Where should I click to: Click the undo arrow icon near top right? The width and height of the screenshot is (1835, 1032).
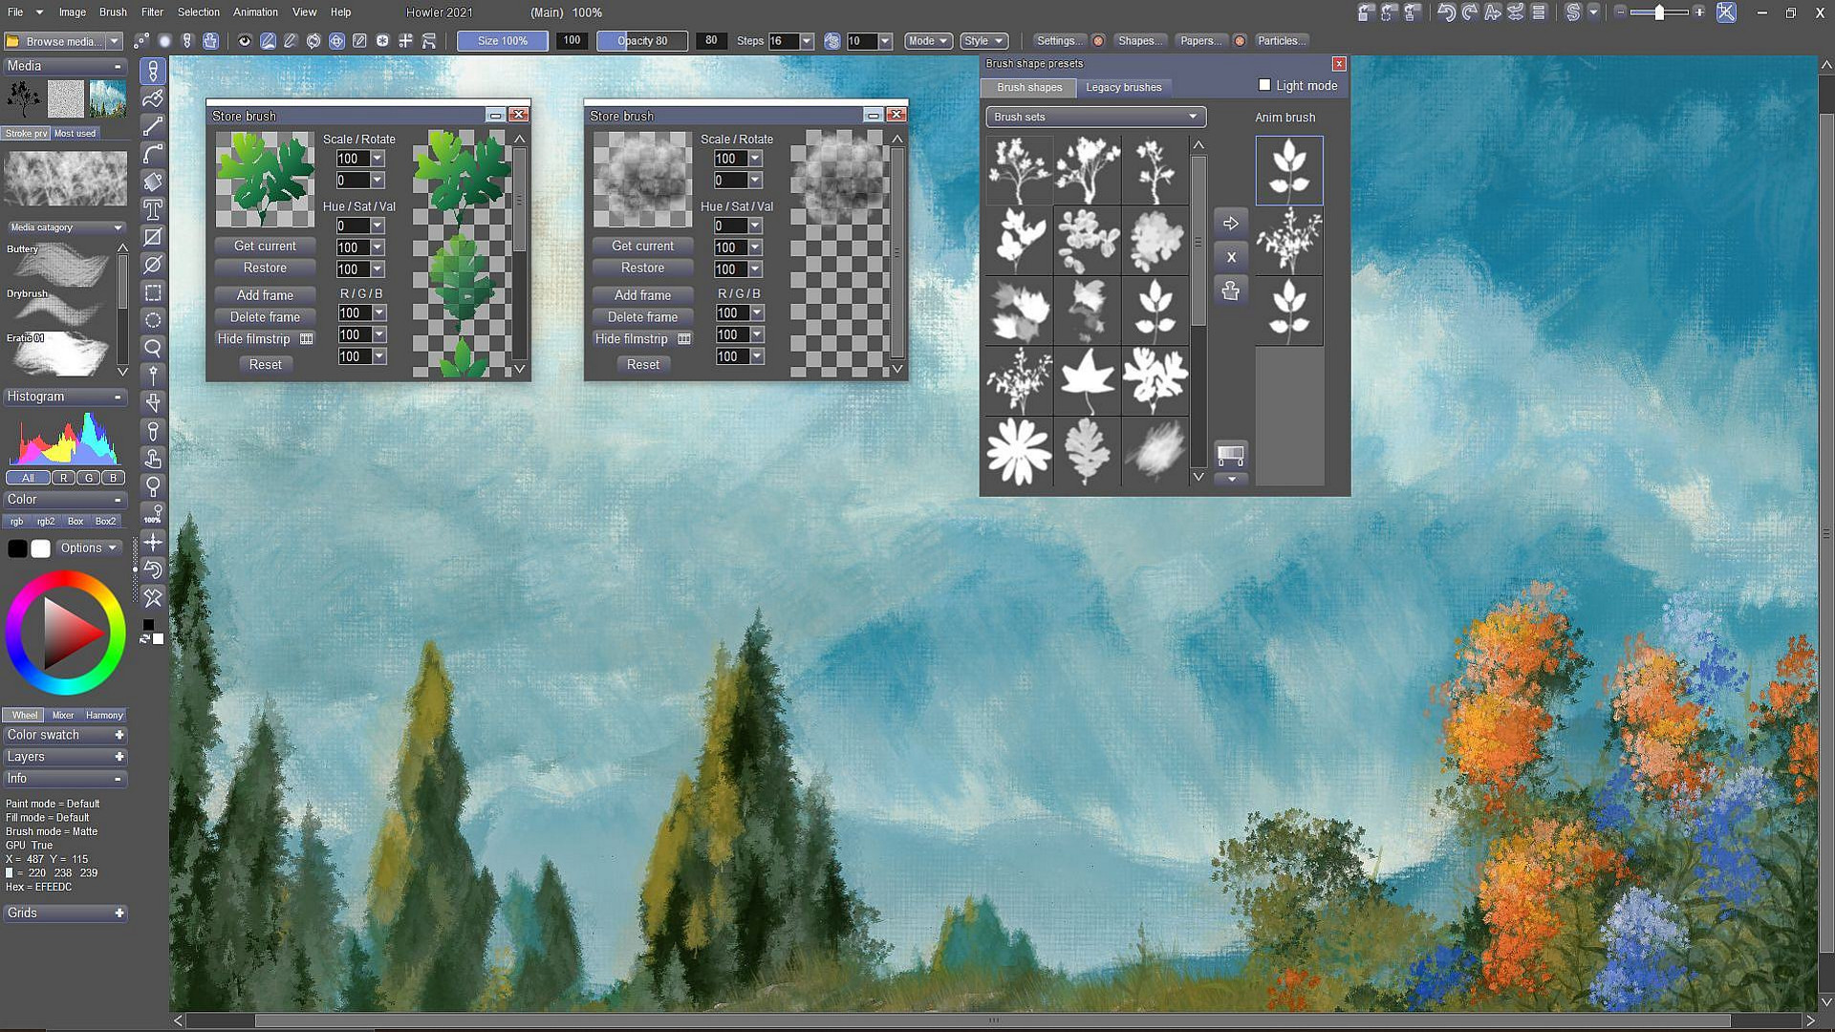[x=1445, y=12]
